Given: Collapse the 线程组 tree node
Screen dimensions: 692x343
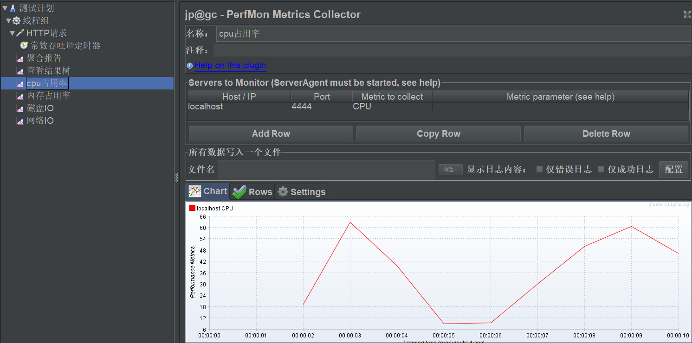Looking at the screenshot, I should point(8,20).
